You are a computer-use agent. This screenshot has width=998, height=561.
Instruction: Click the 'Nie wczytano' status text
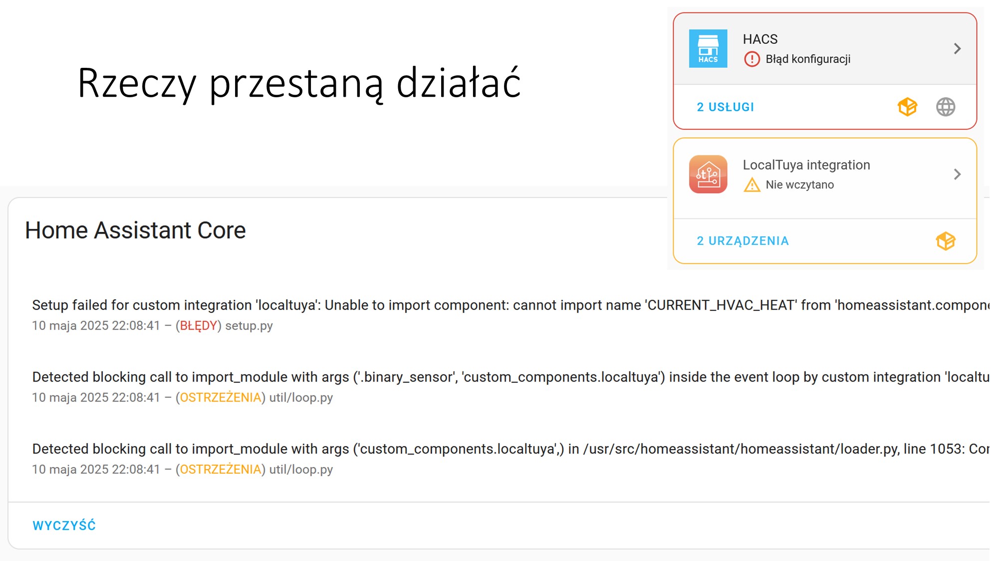[x=799, y=185]
